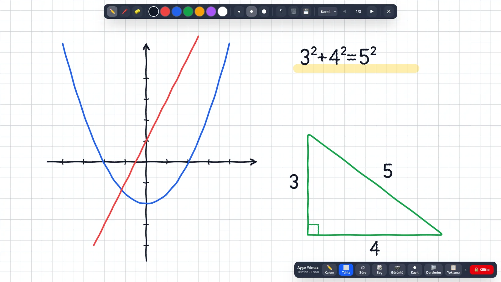Expand more tools with chevron arrow
The image size is (501, 282).
(x=466, y=270)
